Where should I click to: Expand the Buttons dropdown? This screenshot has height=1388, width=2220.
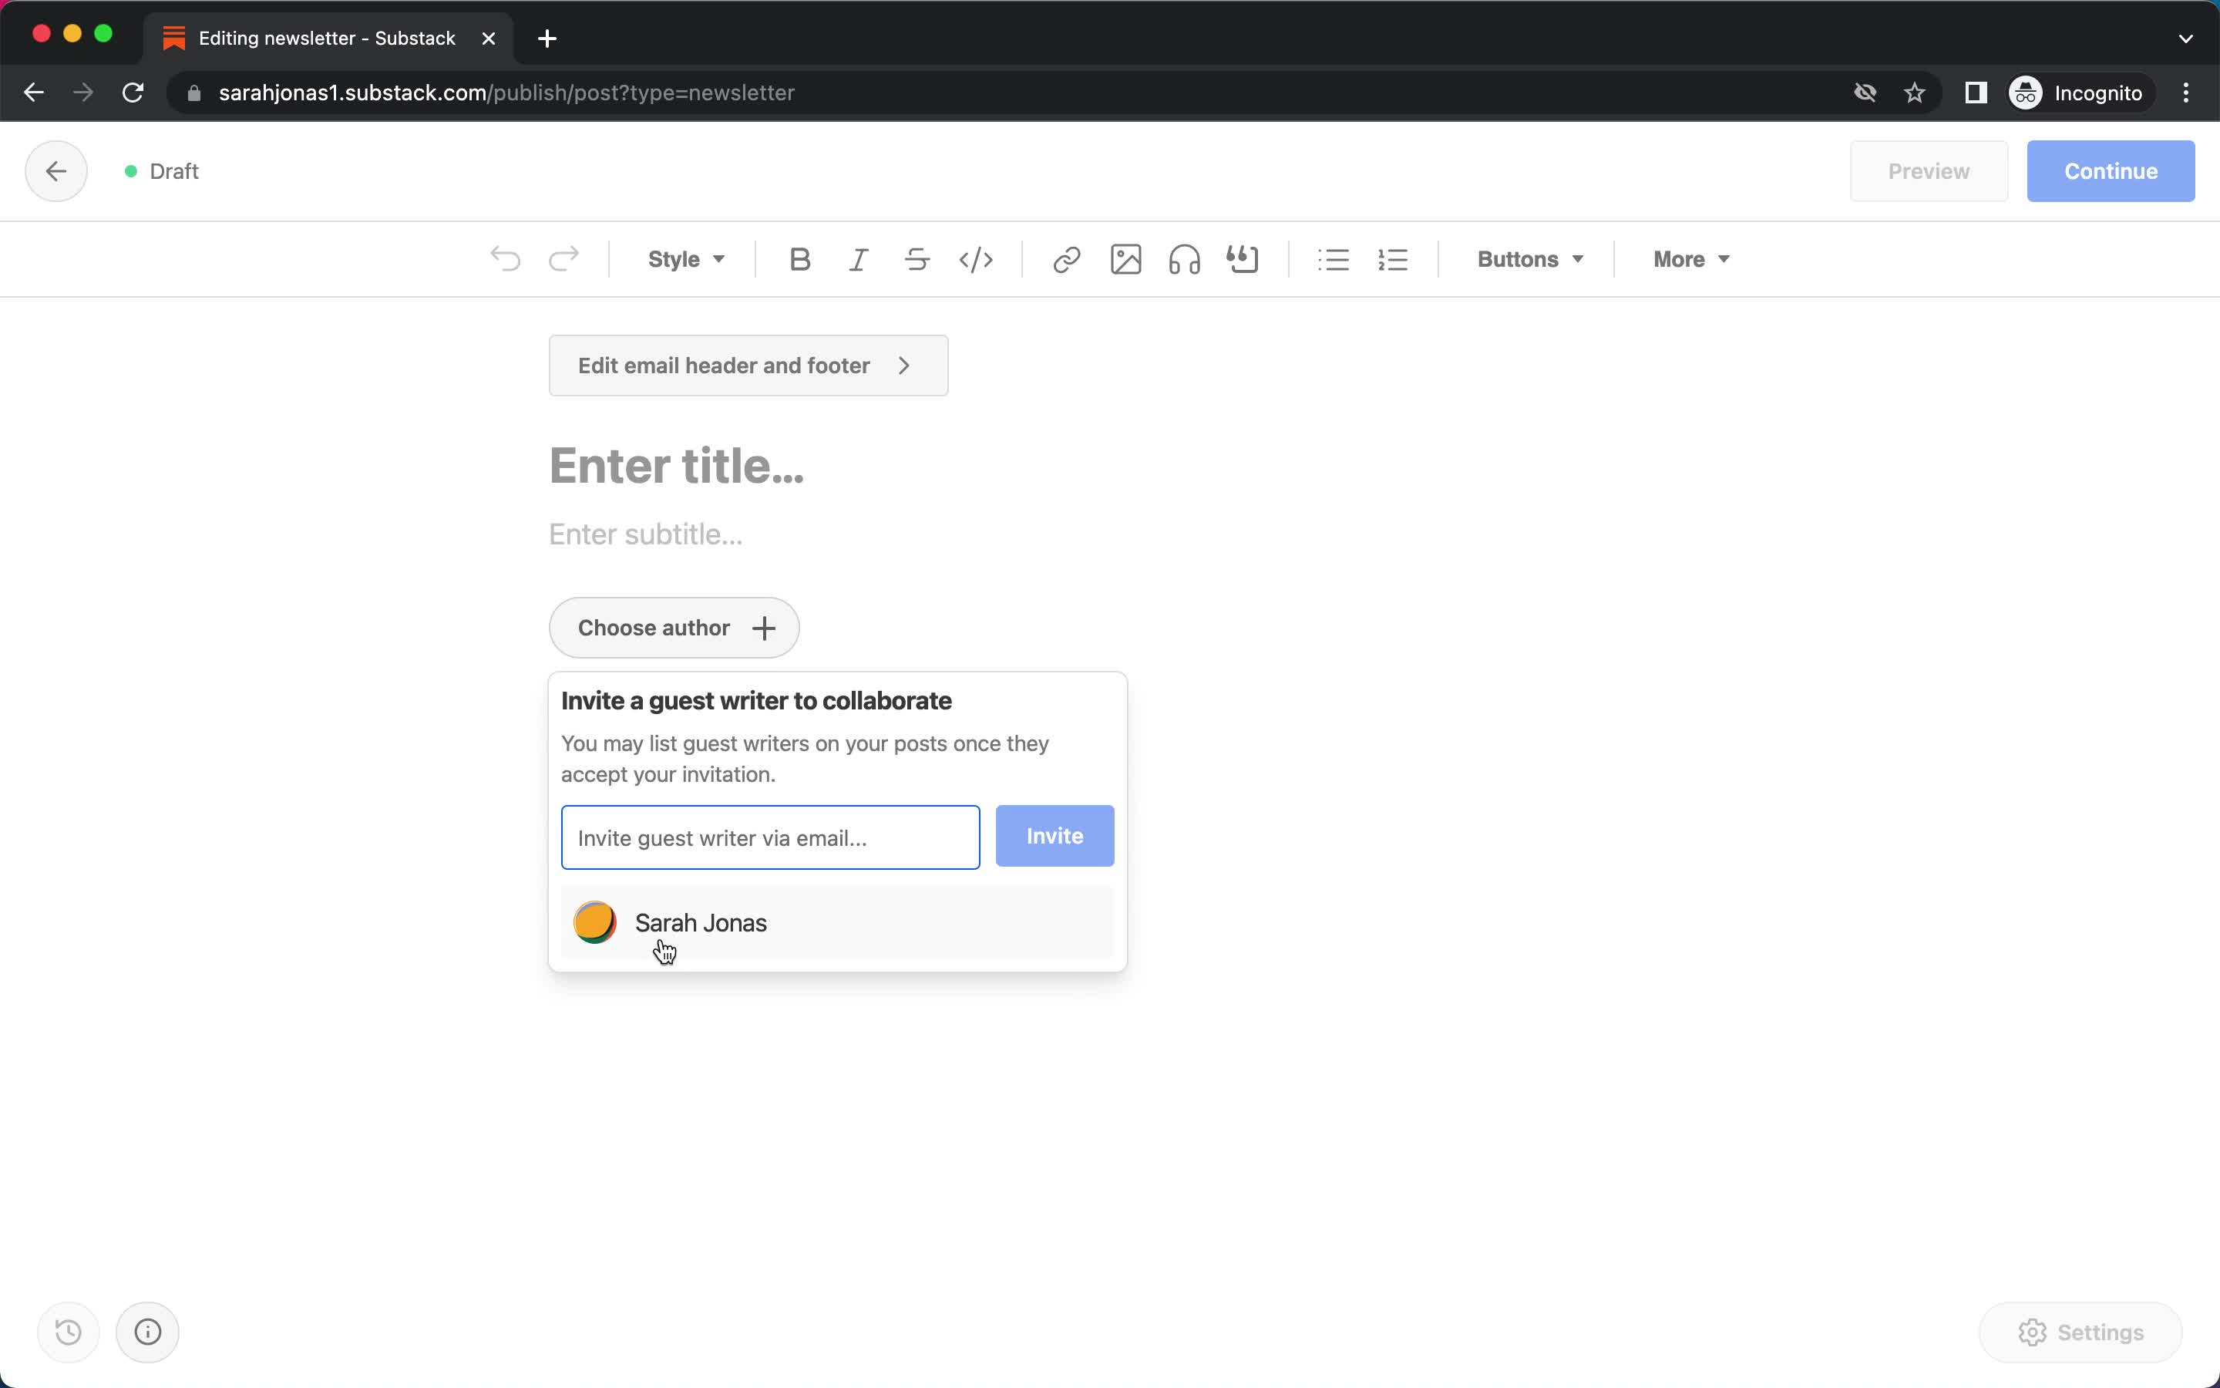[x=1528, y=259]
